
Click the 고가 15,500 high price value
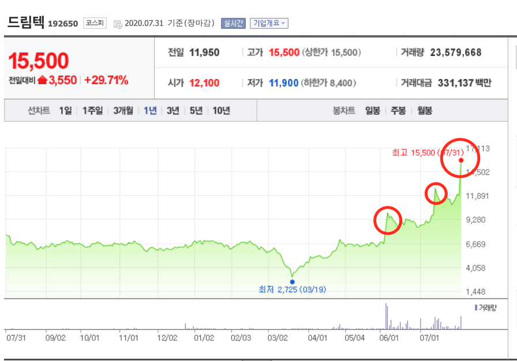coord(284,52)
